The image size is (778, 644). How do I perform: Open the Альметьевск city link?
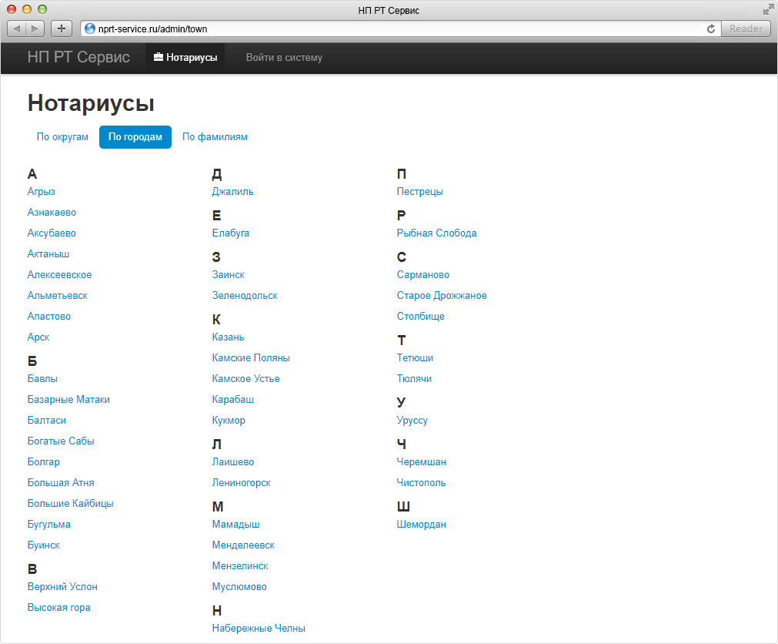pyautogui.click(x=58, y=296)
